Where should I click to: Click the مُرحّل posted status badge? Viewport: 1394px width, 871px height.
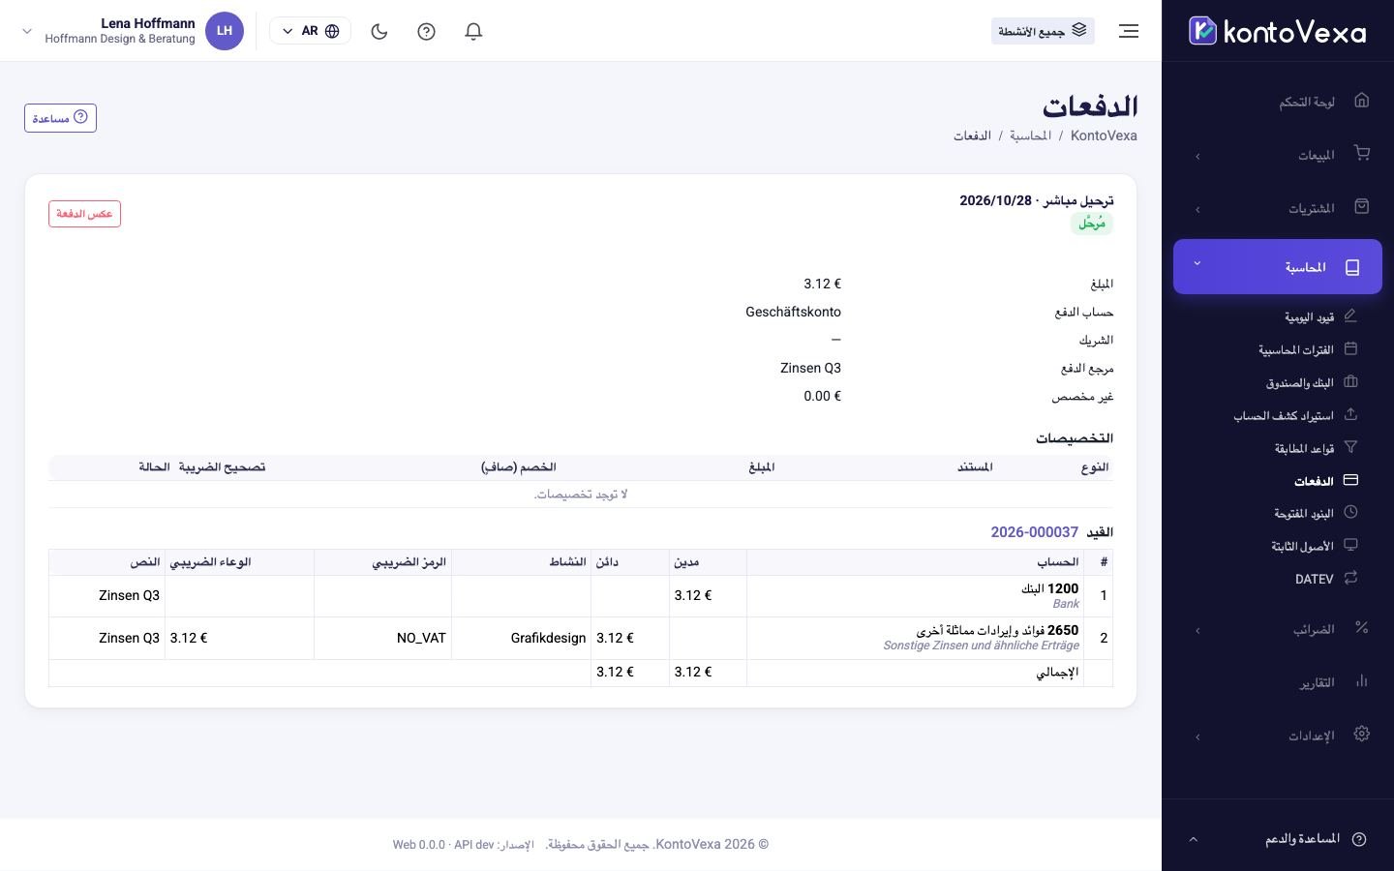tap(1092, 224)
